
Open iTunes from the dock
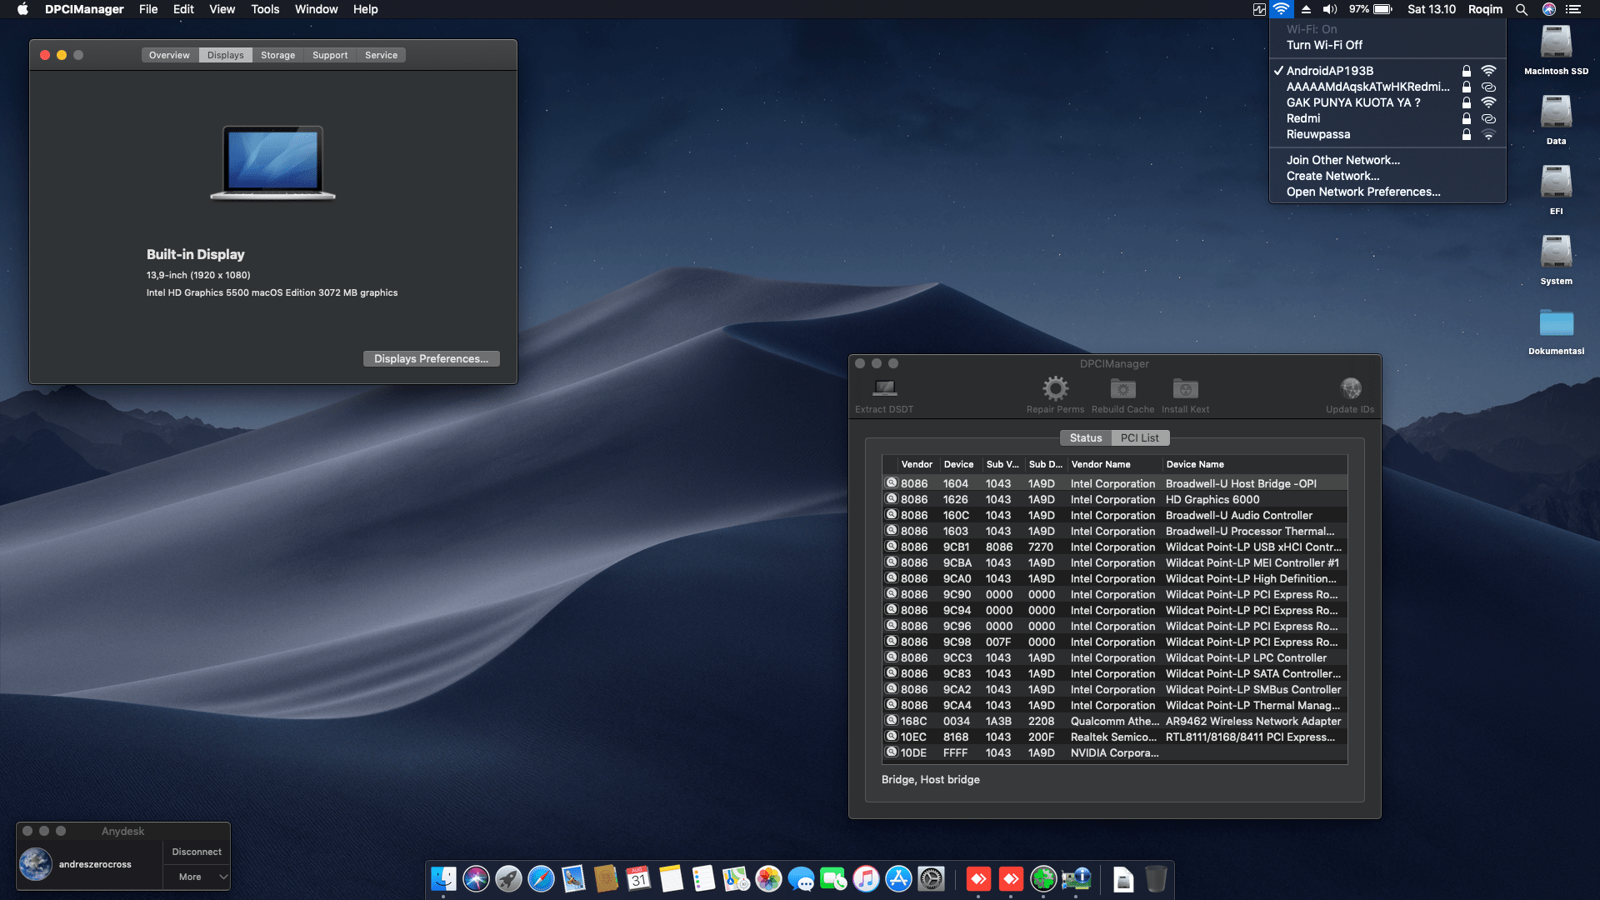(866, 878)
